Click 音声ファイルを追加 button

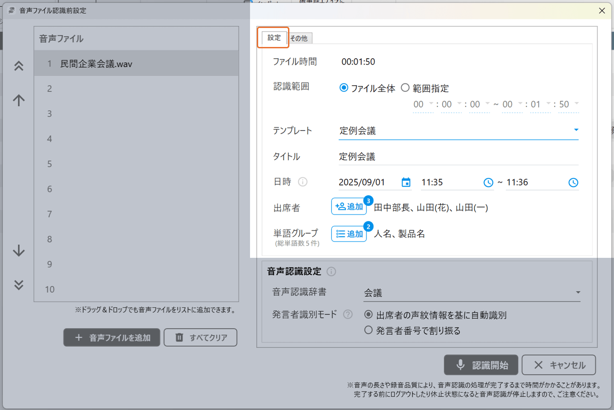(112, 337)
